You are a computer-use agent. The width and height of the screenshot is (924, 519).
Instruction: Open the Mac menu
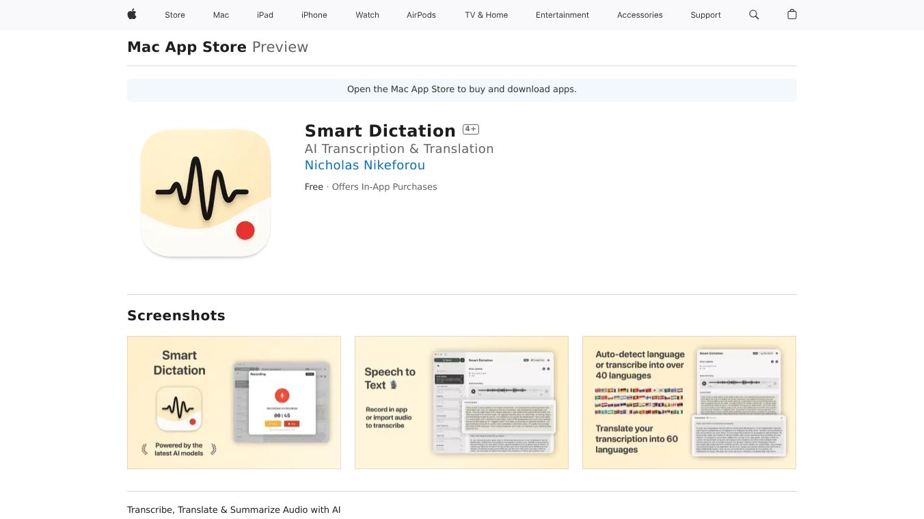(221, 15)
